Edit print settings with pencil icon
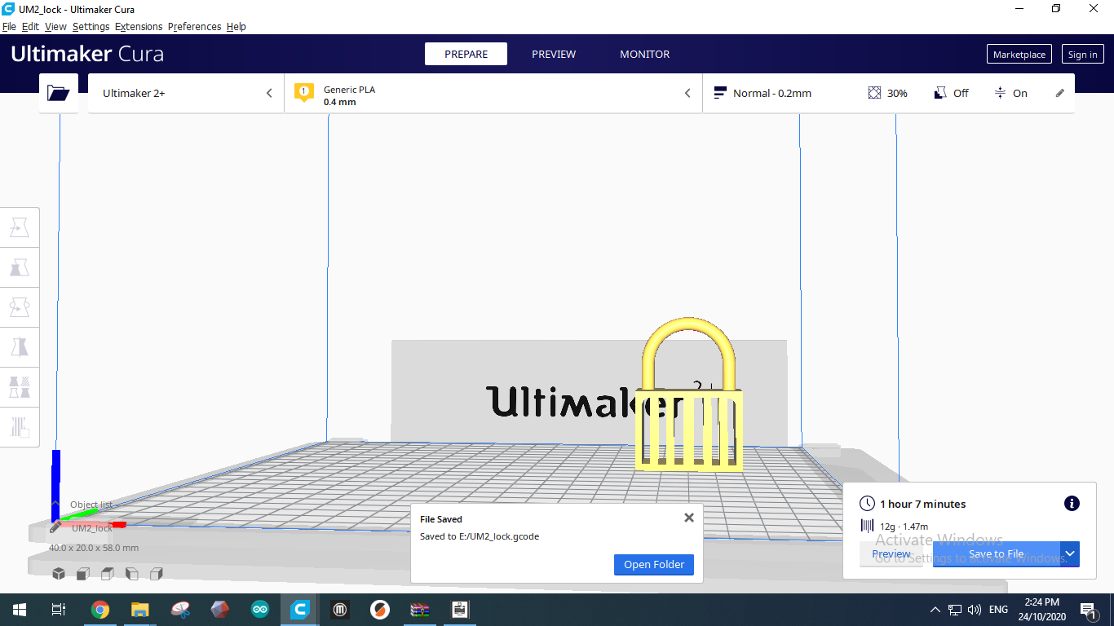This screenshot has height=626, width=1114. 1060,93
